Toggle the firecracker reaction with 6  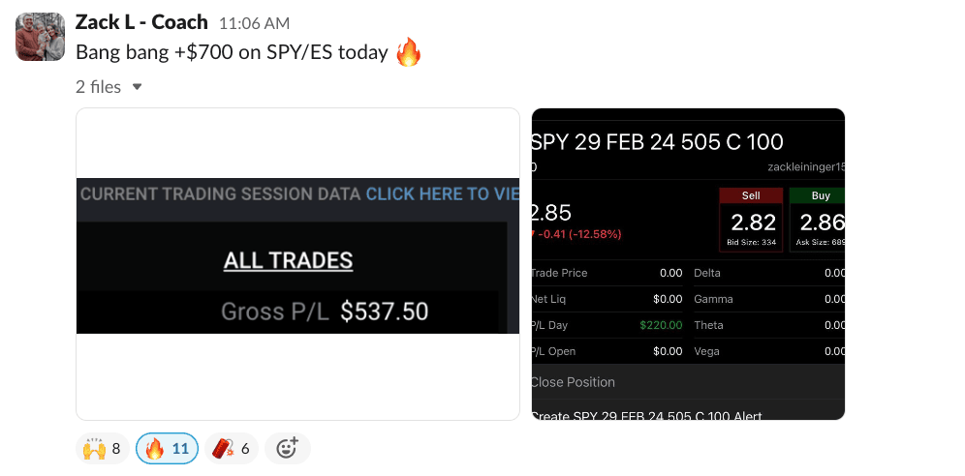point(232,448)
